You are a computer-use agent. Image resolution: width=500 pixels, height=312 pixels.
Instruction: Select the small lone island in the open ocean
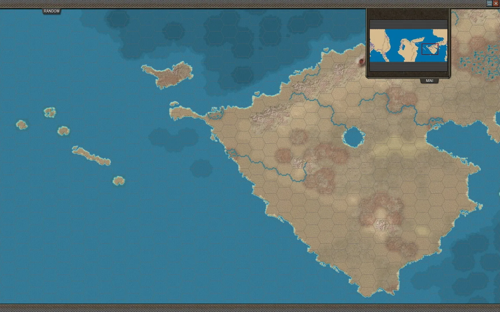(x=119, y=181)
